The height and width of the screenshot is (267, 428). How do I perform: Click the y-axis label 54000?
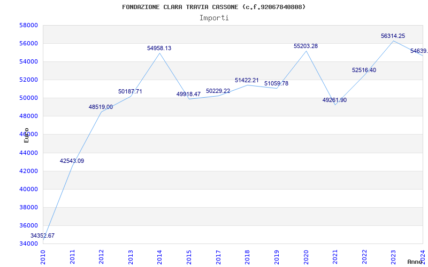point(28,62)
